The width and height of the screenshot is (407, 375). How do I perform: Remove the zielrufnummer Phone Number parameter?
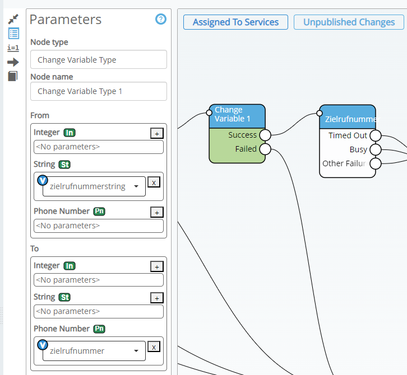(154, 346)
